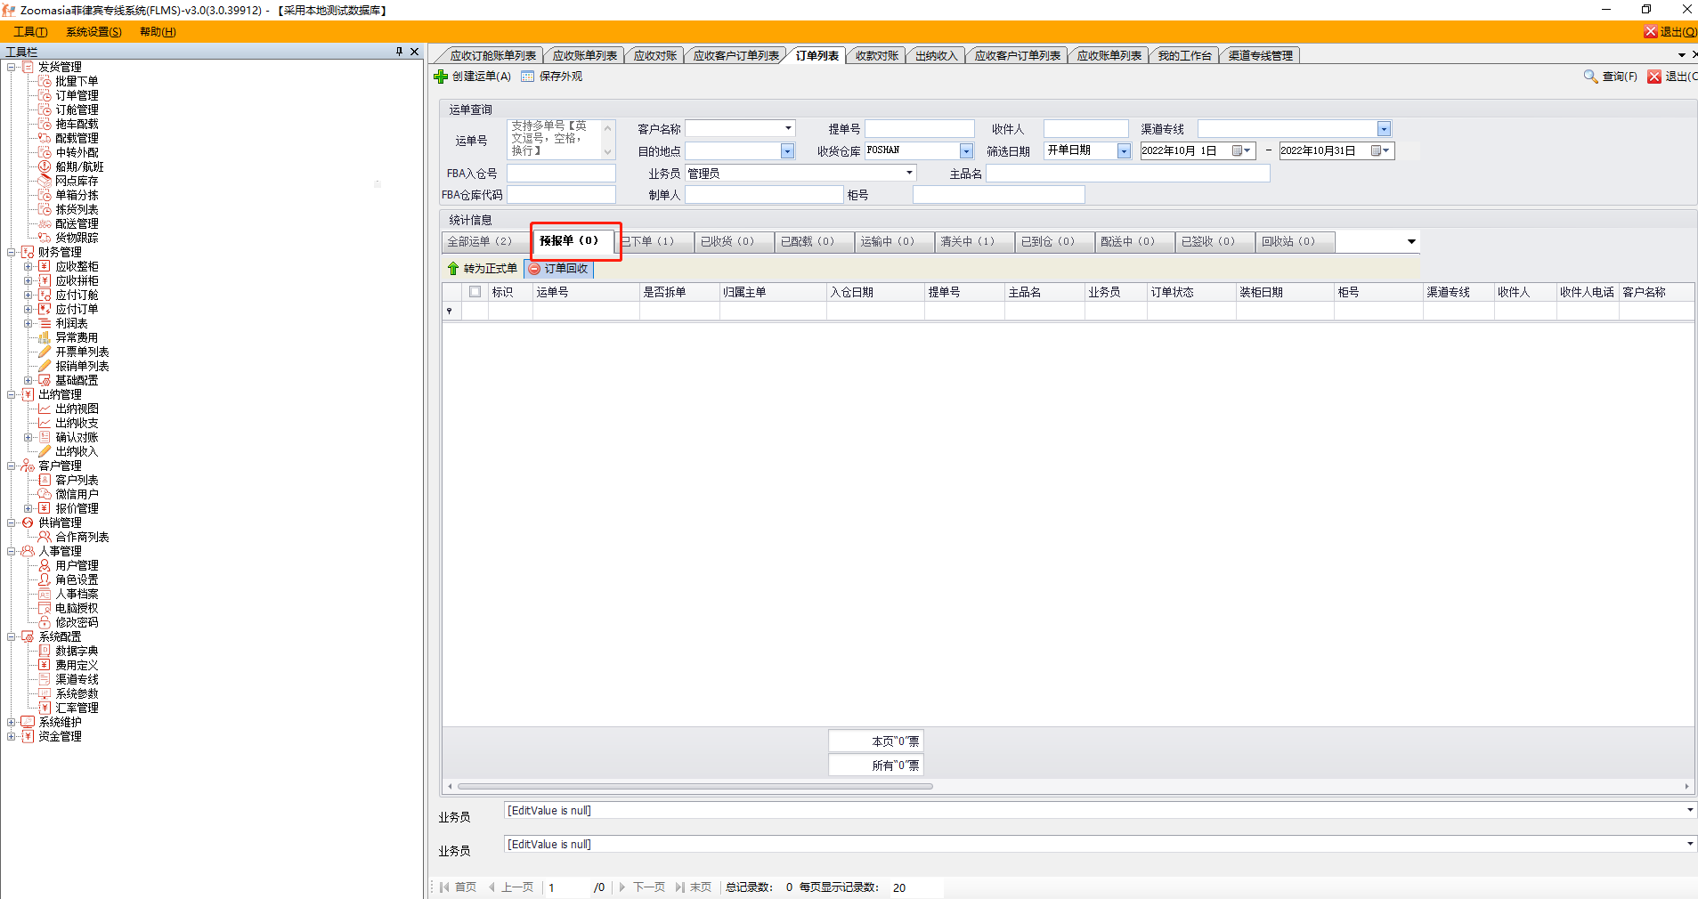Pin the 工具栏 sidebar panel
Image resolution: width=1698 pixels, height=899 pixels.
point(399,52)
